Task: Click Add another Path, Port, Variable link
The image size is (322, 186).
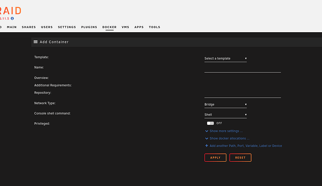Action: (x=245, y=146)
